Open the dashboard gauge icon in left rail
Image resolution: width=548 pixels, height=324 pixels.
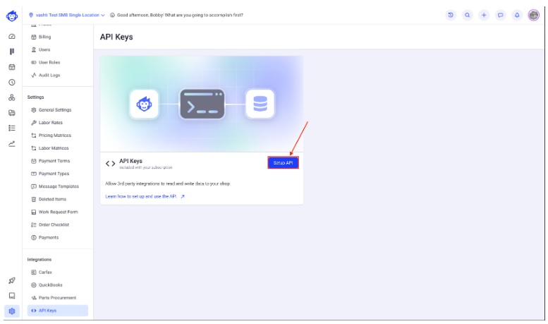(12, 36)
